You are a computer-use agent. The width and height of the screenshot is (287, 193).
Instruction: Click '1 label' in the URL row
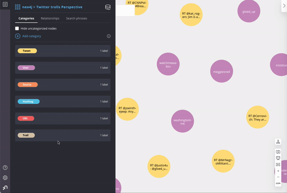[x=104, y=118]
